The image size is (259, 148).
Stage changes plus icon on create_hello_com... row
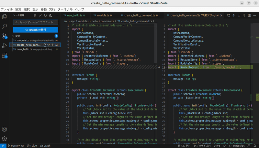point(52,45)
